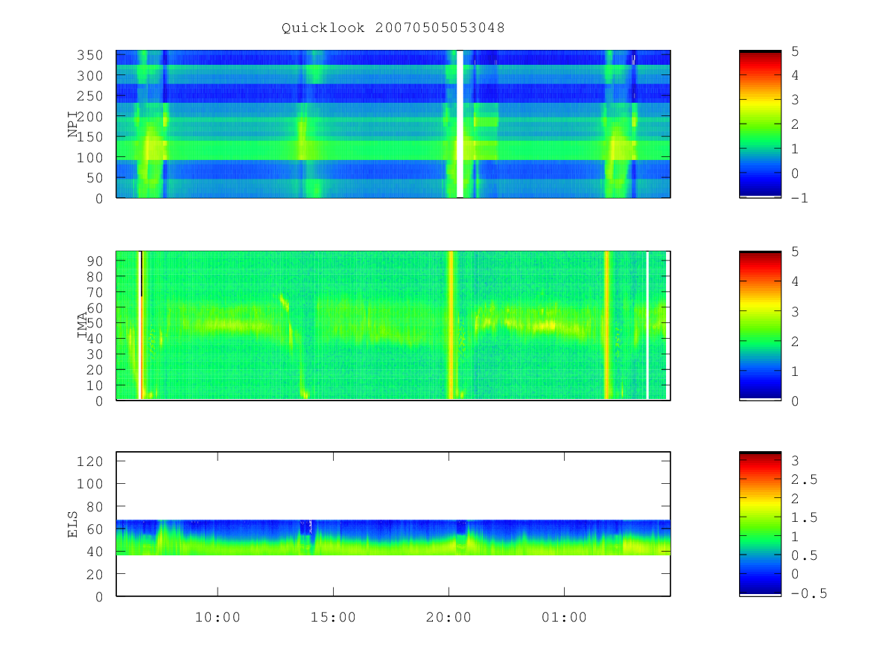Click the 15:00 time axis label

click(x=333, y=617)
